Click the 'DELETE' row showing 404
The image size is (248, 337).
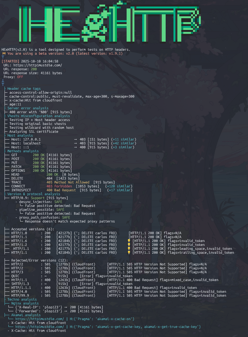[45, 178]
